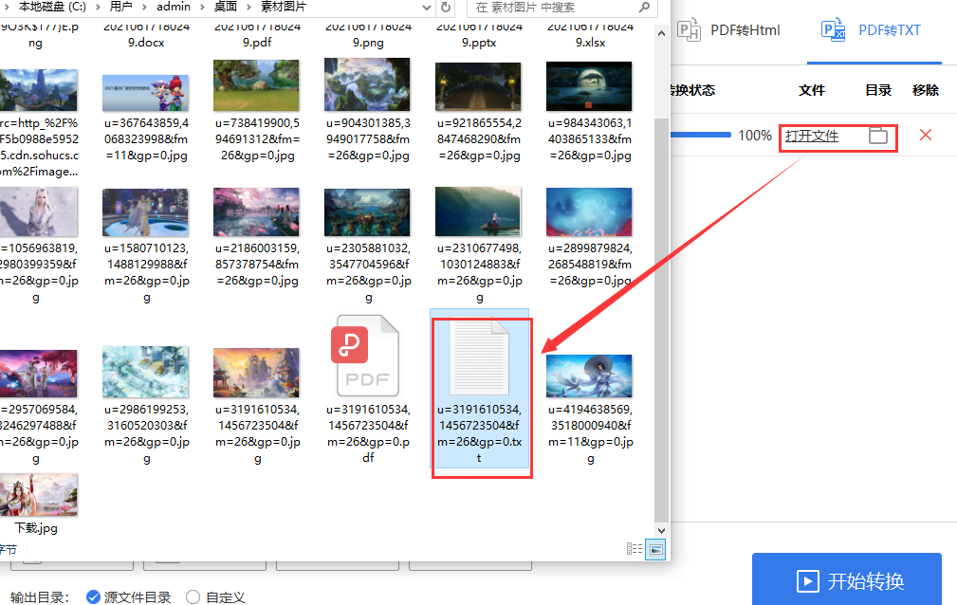Viewport: 957px width, 605px height.
Task: Select the 下载.jpg thumbnail
Action: [x=39, y=494]
